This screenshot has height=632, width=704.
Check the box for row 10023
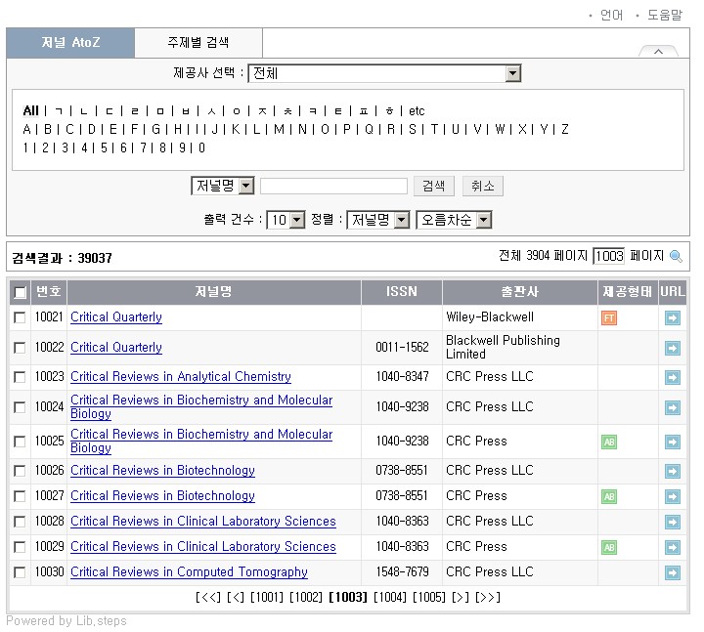[20, 377]
